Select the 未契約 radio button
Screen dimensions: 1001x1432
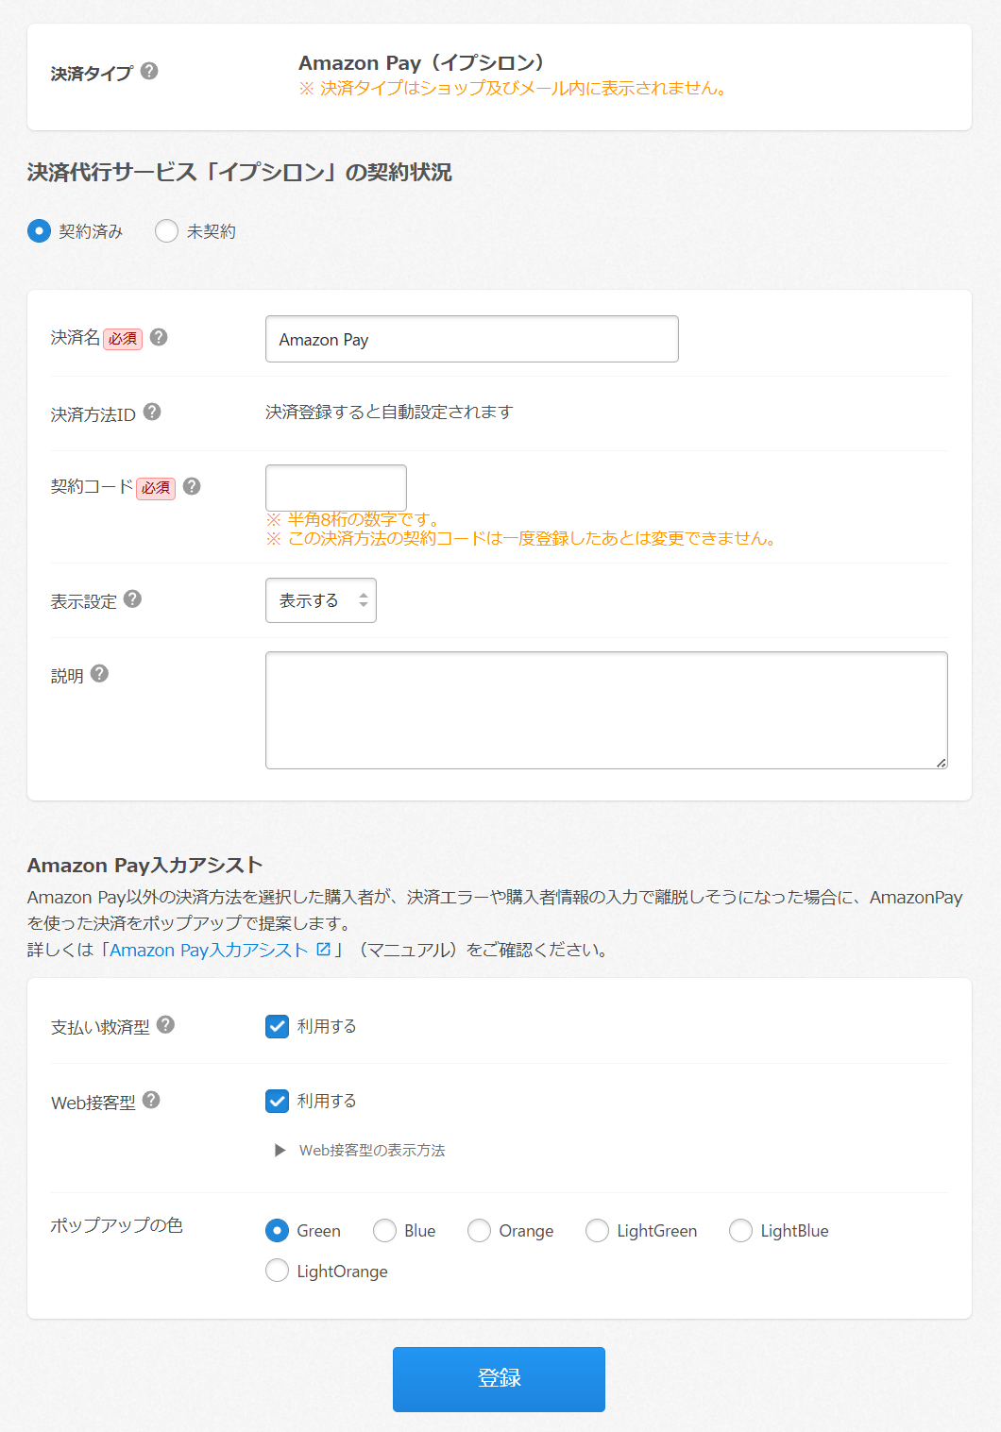[x=167, y=231]
